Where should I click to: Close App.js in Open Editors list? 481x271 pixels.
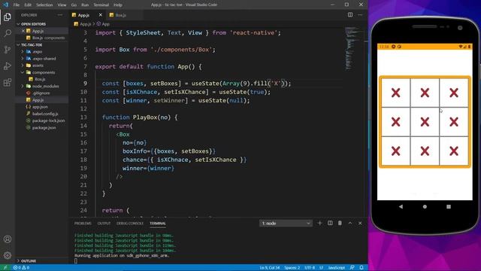click(23, 31)
